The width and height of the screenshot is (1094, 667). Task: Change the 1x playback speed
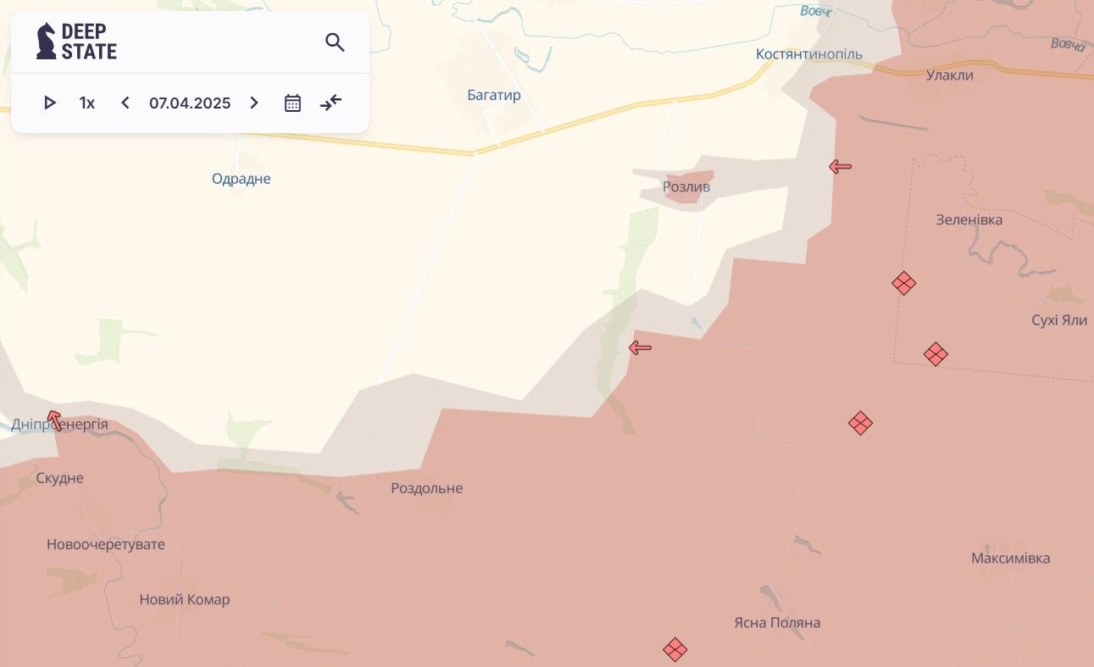coord(87,103)
